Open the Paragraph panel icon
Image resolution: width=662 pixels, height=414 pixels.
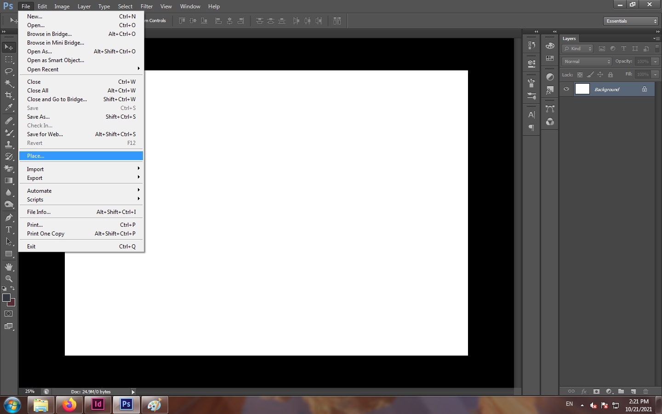pyautogui.click(x=531, y=128)
